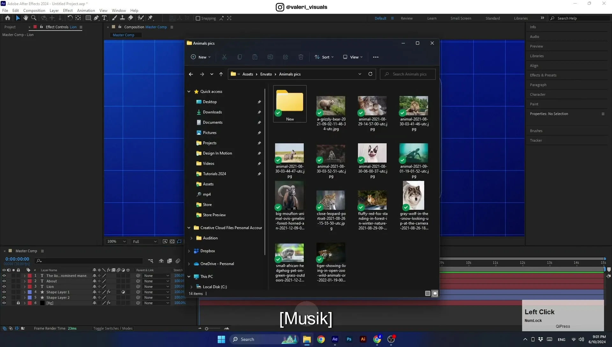Switch Explorer to details list view icon

[x=428, y=293]
